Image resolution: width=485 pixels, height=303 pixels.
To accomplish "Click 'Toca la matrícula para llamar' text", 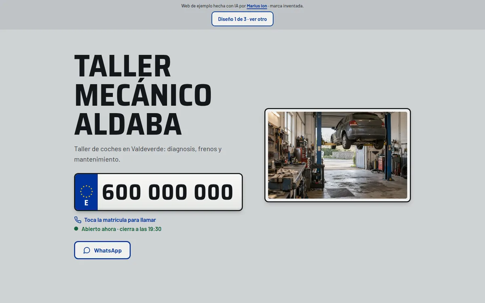I will coord(120,220).
